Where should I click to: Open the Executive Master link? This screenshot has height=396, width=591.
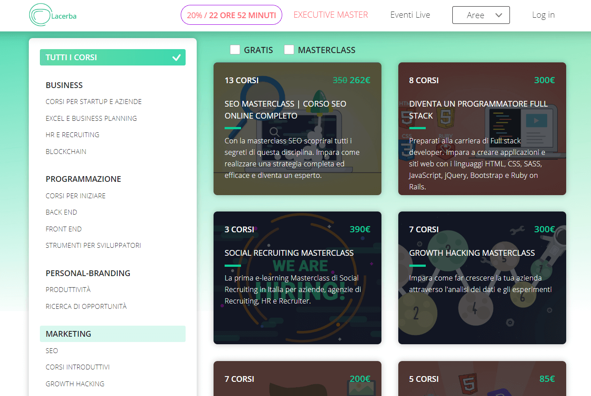coord(330,15)
